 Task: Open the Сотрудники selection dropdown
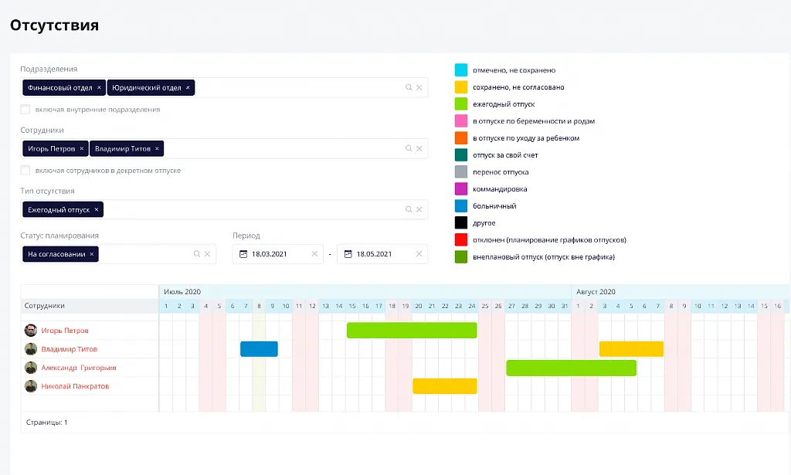click(x=278, y=149)
